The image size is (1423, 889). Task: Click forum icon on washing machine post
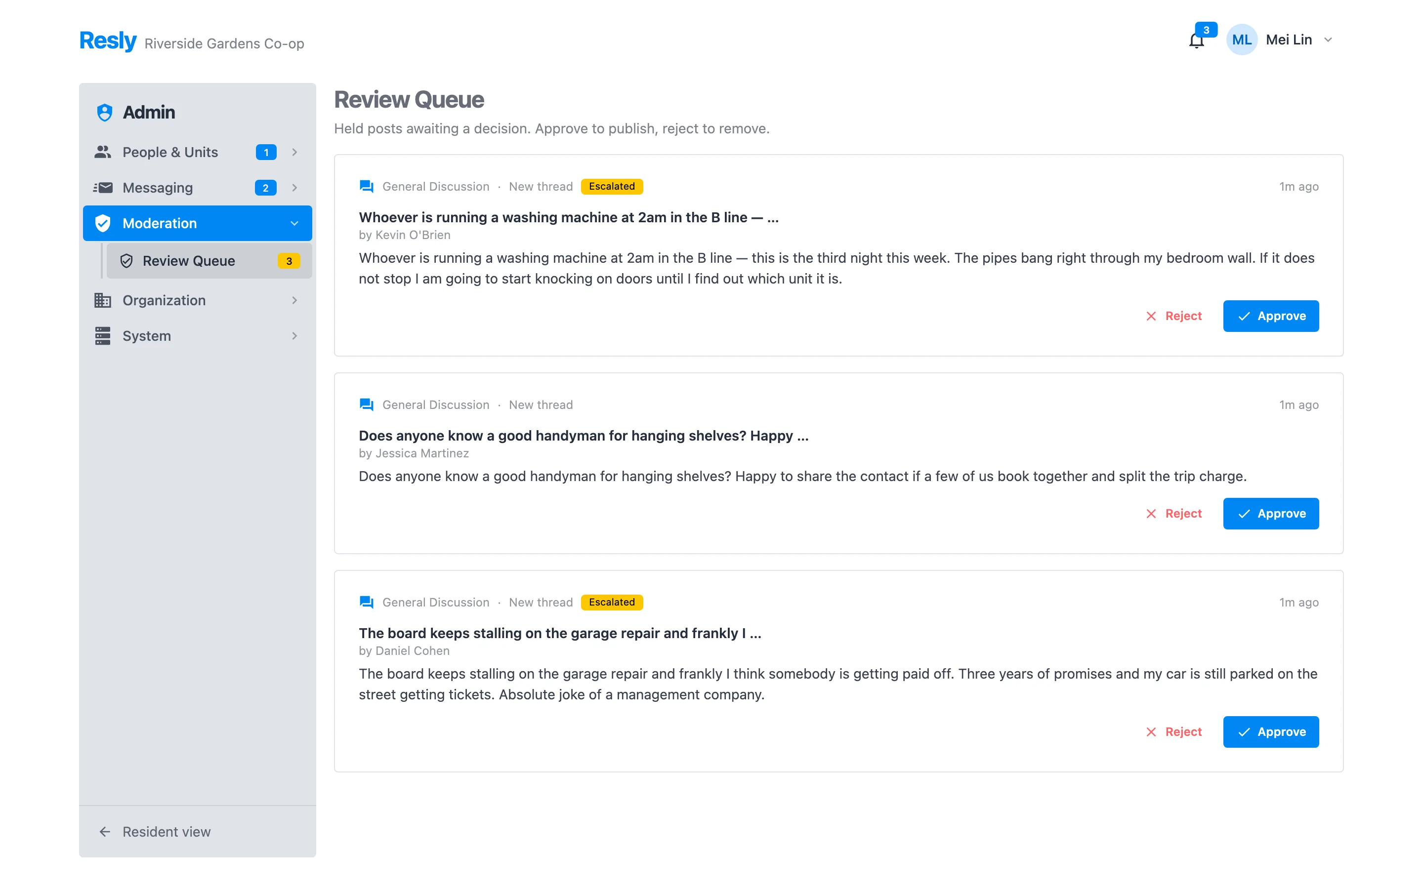click(366, 186)
